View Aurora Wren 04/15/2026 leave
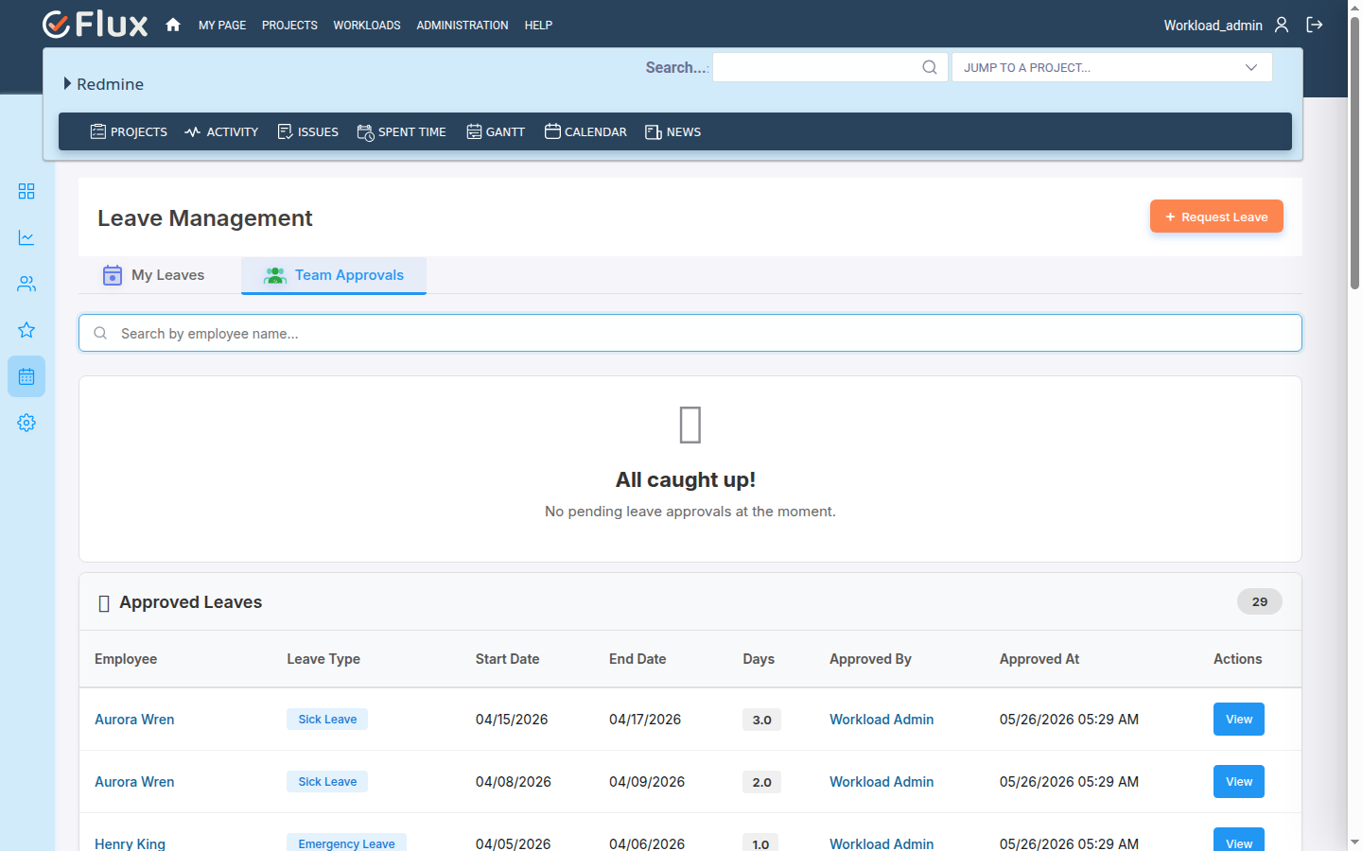1362x851 pixels. [1239, 720]
